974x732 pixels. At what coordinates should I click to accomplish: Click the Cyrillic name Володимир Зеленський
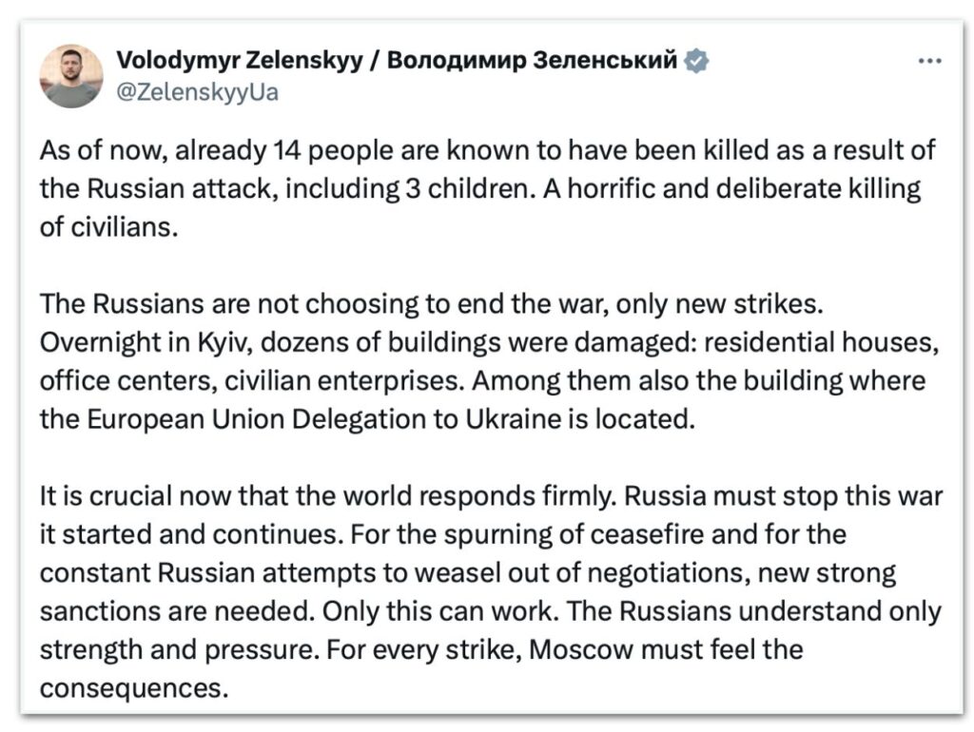click(534, 62)
